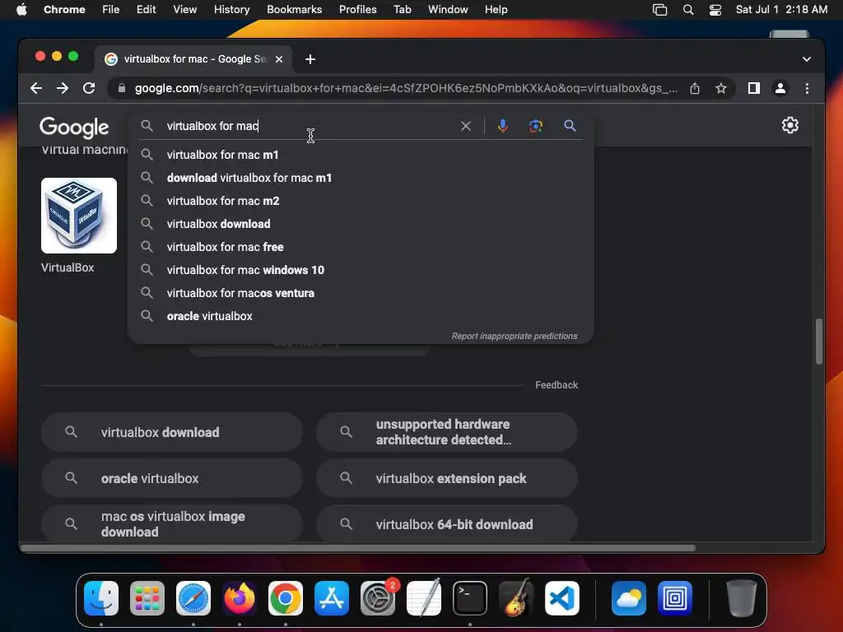Launch Visual Studio Code from Dock
843x632 pixels.
pyautogui.click(x=561, y=598)
